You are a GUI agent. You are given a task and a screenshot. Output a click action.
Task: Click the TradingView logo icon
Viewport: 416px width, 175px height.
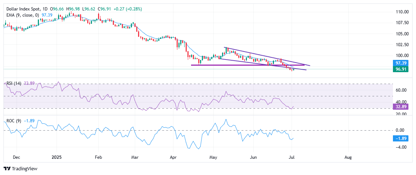click(x=7, y=169)
